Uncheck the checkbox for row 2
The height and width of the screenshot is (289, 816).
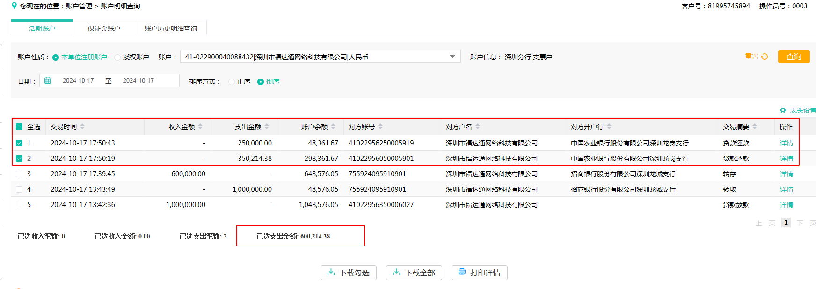(19, 159)
